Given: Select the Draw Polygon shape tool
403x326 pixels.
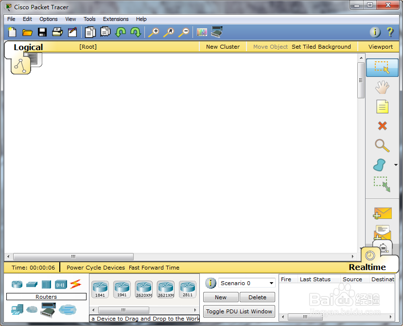Looking at the screenshot, I should (x=379, y=165).
